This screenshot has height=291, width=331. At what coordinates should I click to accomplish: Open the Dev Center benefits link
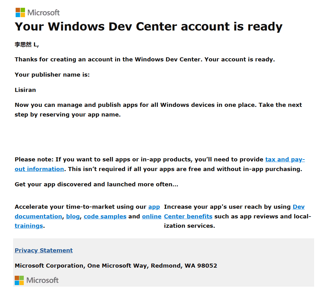[x=188, y=216]
